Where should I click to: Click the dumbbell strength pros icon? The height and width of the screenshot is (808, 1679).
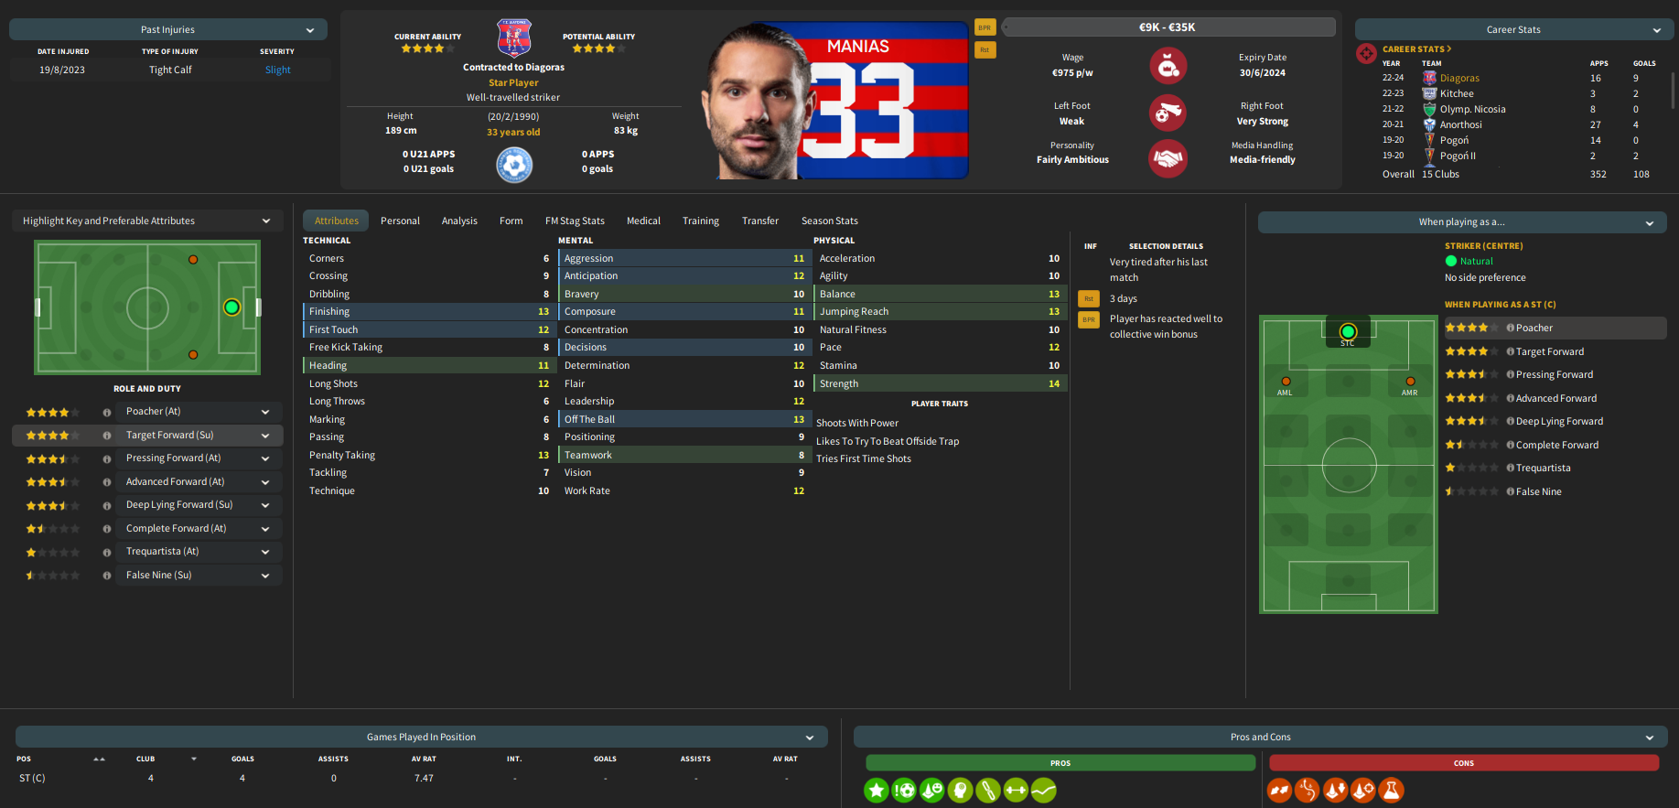1016,790
